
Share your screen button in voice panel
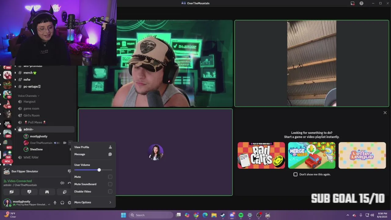click(x=29, y=192)
